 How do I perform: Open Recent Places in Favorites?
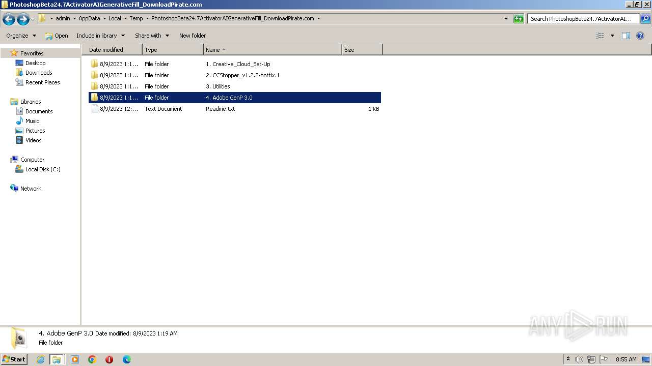pyautogui.click(x=42, y=82)
